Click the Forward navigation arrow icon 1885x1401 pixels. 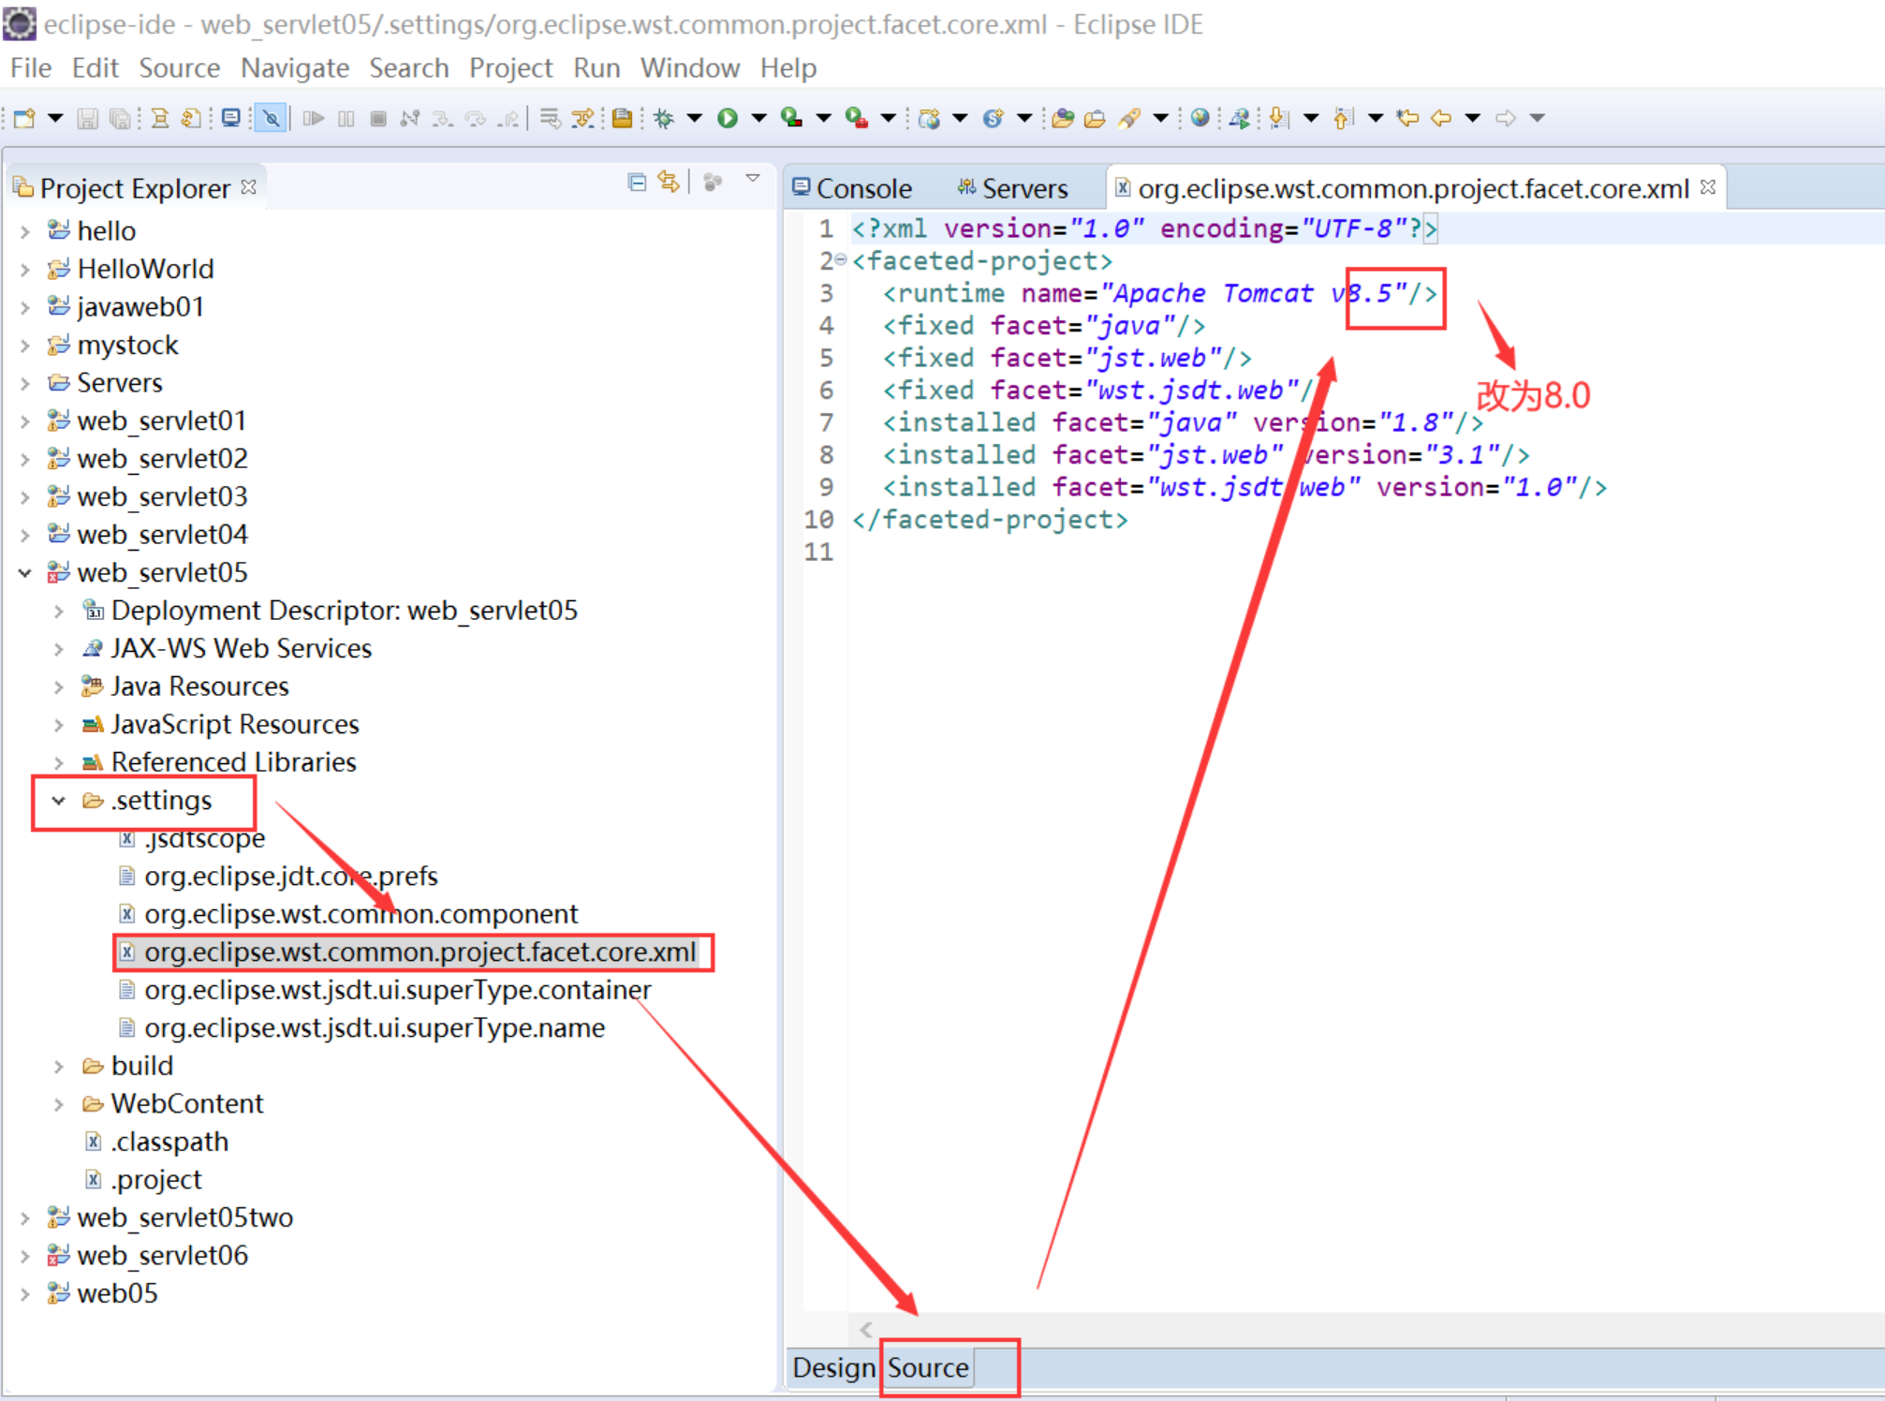point(1505,118)
